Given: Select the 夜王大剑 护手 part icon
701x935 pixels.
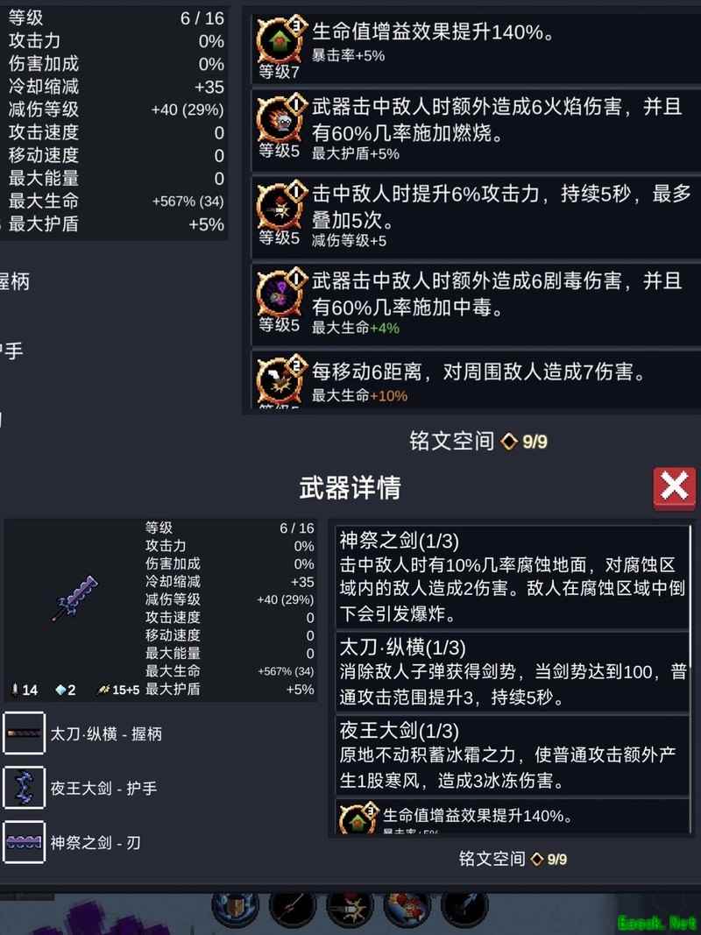Looking at the screenshot, I should pos(24,788).
